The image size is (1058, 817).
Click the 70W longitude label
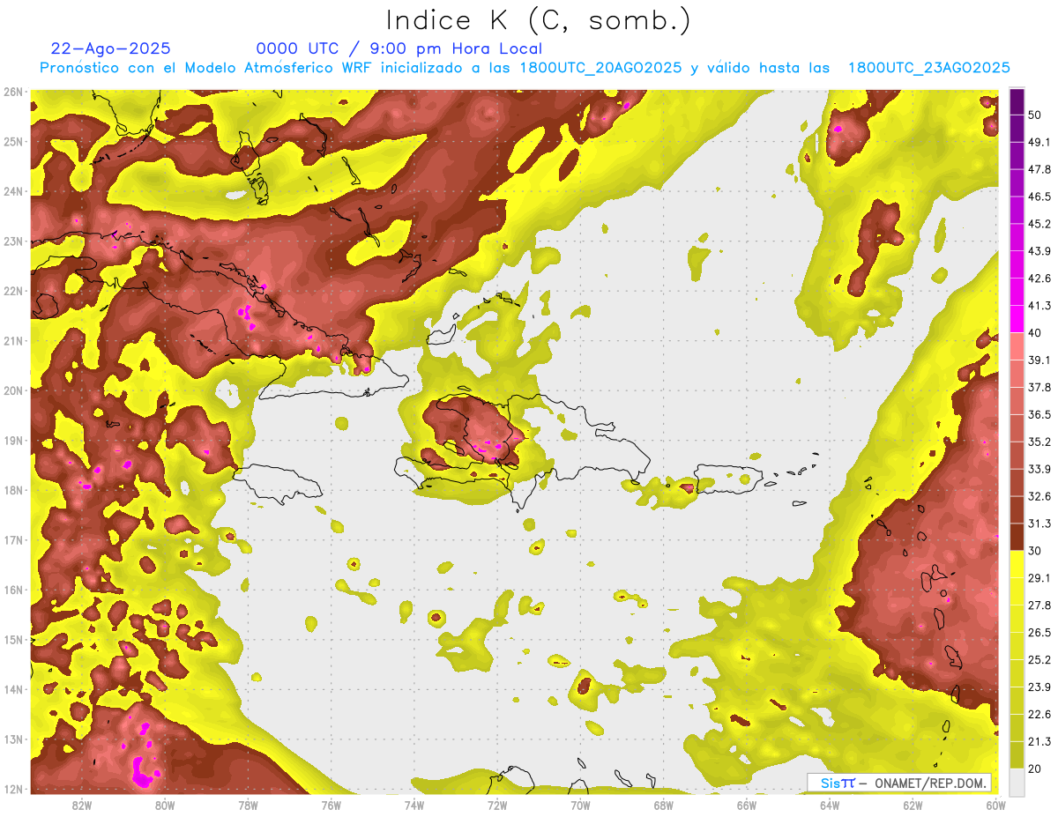click(x=580, y=806)
